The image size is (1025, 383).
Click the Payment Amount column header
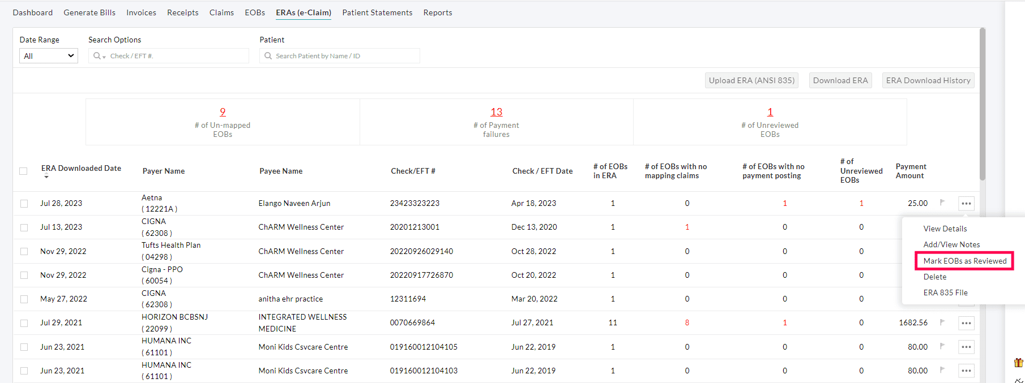(x=911, y=171)
